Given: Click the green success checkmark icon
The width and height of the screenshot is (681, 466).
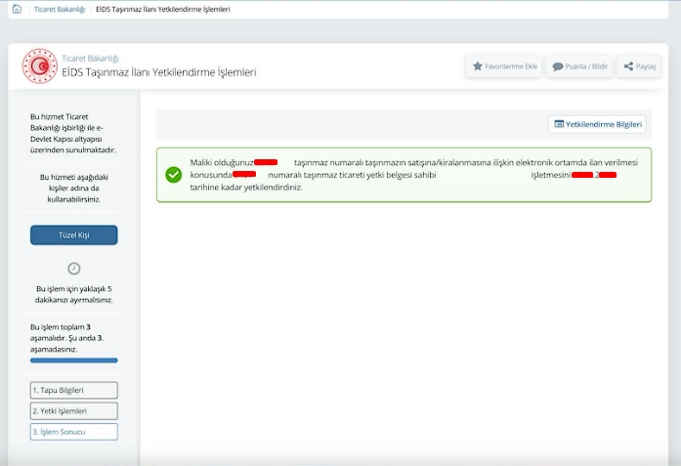Looking at the screenshot, I should [x=173, y=175].
